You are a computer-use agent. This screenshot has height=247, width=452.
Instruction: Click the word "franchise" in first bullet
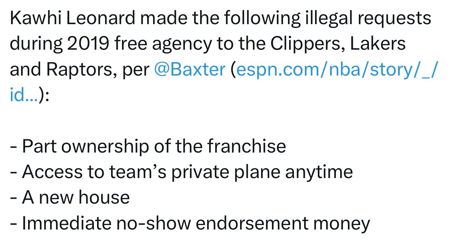(247, 146)
